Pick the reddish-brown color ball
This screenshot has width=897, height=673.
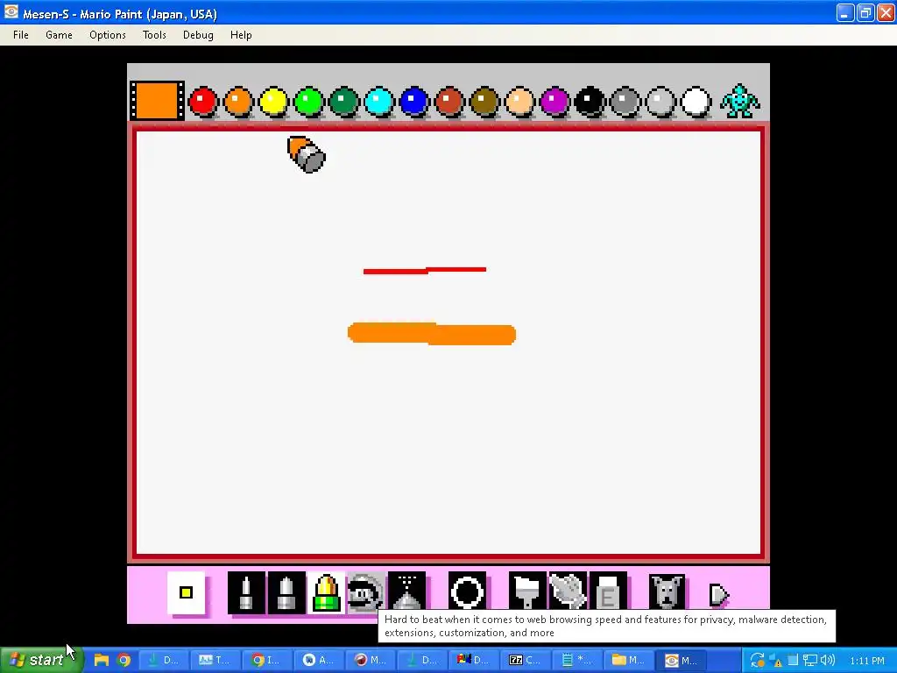(449, 102)
